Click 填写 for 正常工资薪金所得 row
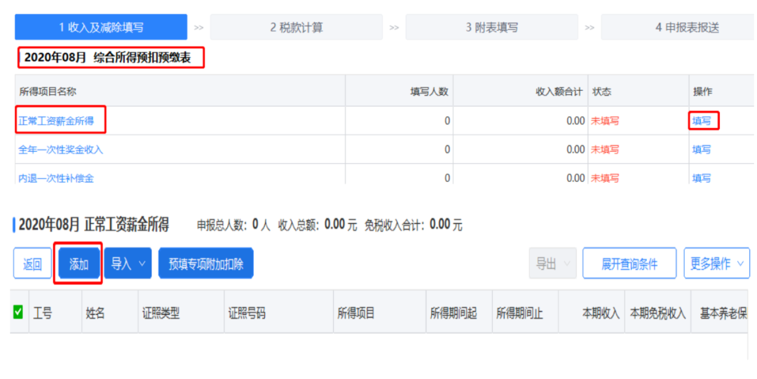This screenshot has height=379, width=757. pos(702,121)
